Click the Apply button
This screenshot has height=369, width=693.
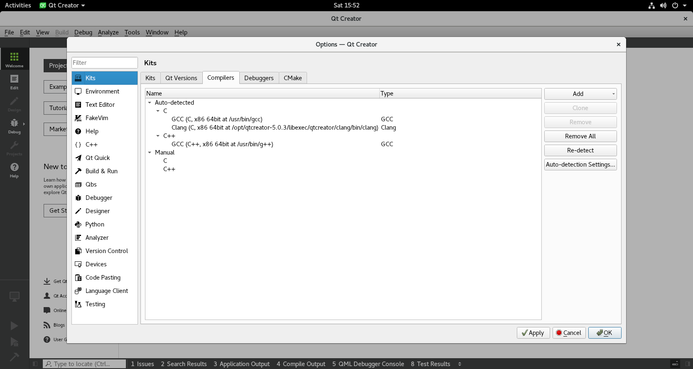(x=533, y=333)
